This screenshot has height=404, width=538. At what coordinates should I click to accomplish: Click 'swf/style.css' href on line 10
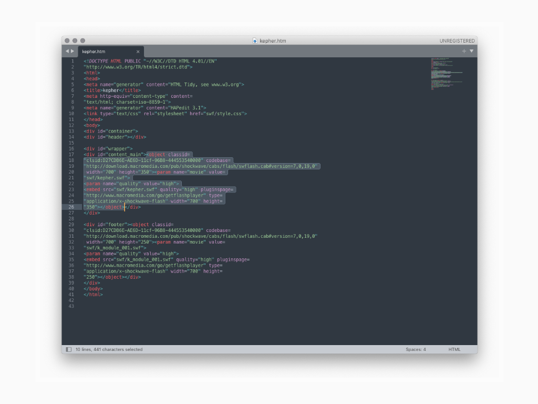pos(225,114)
